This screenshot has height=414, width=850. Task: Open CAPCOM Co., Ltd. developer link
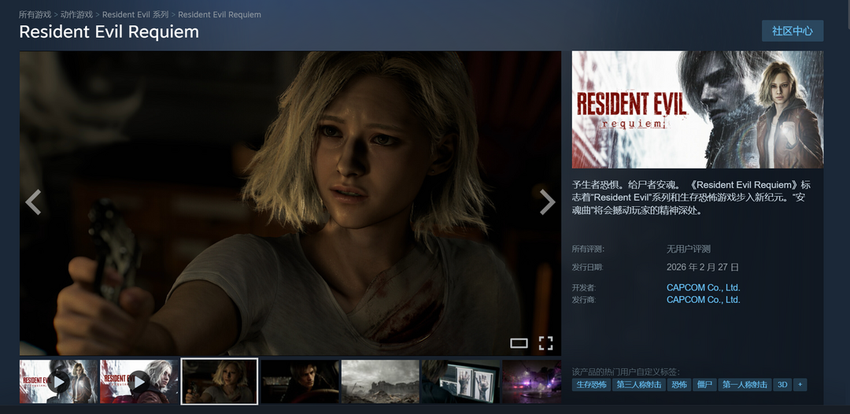(703, 287)
